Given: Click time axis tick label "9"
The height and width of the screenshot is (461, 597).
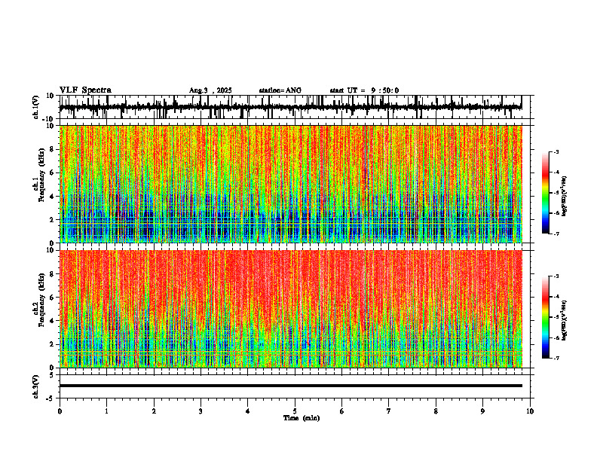Looking at the screenshot, I should point(482,411).
